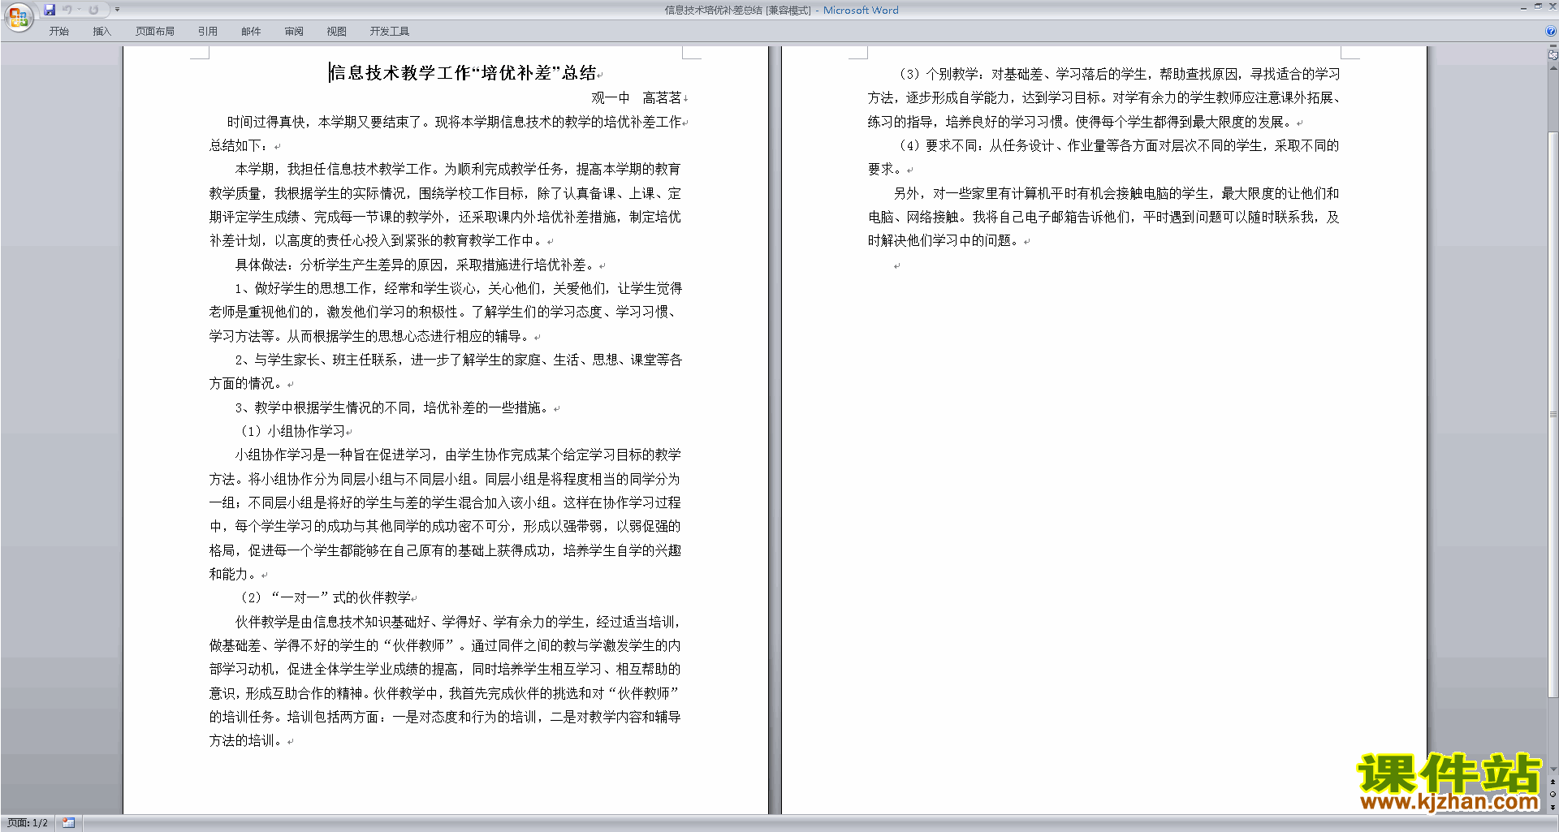Viewport: 1559px width, 832px height.
Task: Open the 审阅 ribbon tab
Action: [294, 31]
